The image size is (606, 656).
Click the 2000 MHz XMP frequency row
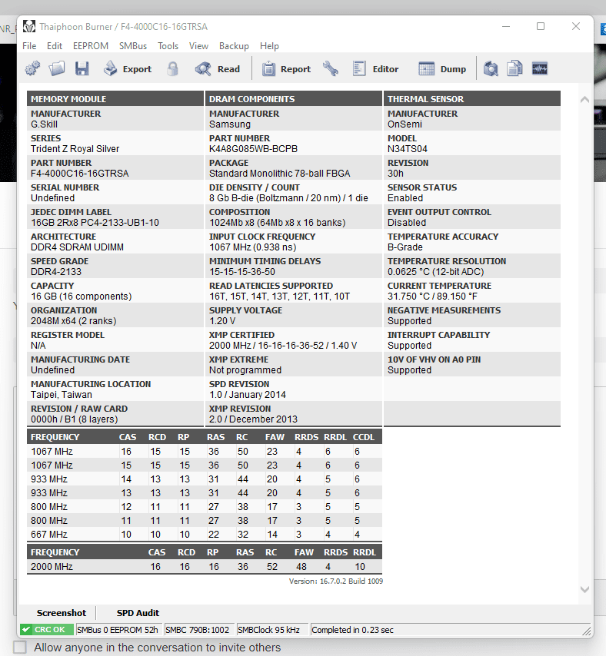click(205, 566)
